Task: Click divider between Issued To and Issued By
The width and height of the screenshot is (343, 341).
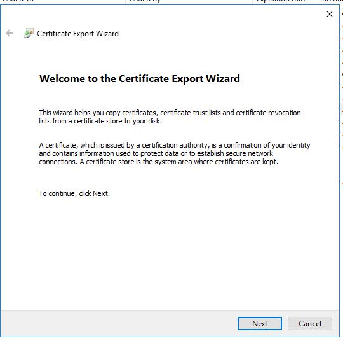Action: pyautogui.click(x=125, y=1)
